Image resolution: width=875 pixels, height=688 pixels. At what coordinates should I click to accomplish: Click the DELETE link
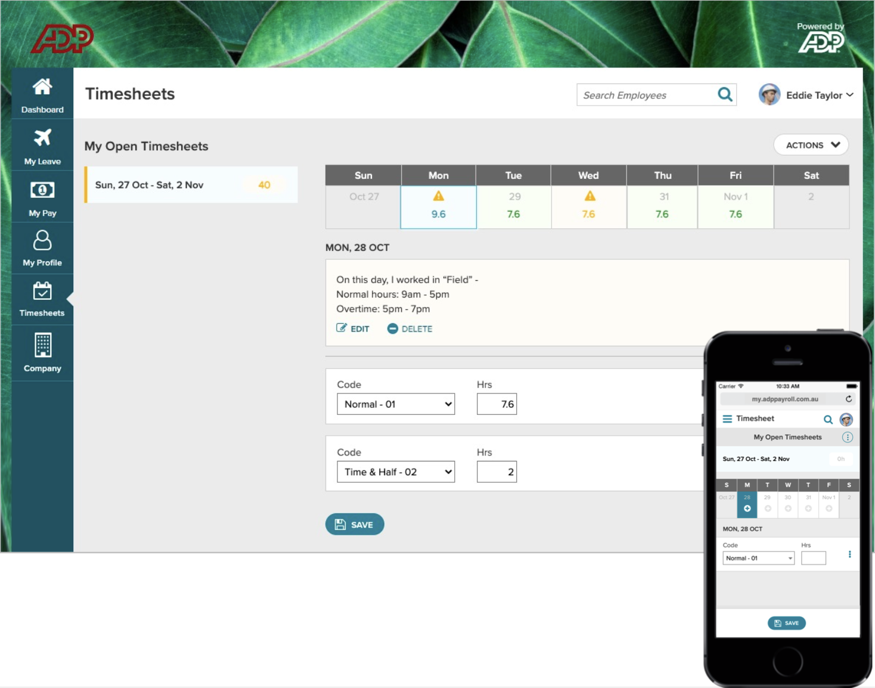tap(410, 328)
